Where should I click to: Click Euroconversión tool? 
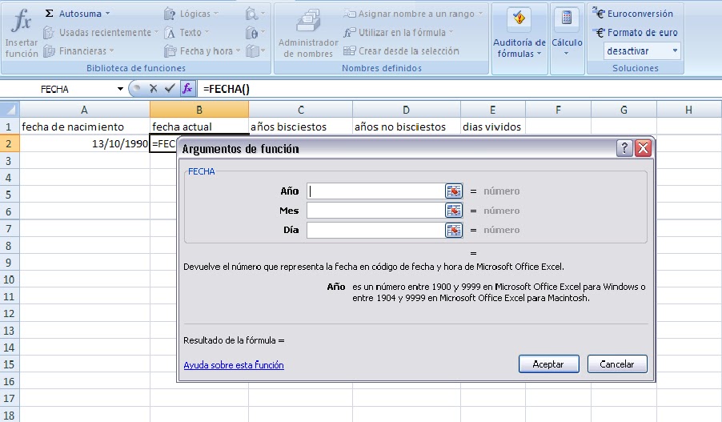click(632, 14)
